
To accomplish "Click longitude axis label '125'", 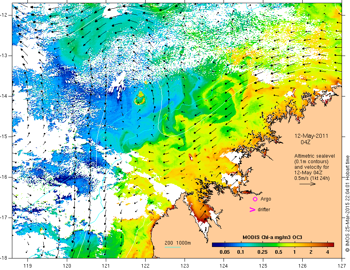I will click(263, 266).
